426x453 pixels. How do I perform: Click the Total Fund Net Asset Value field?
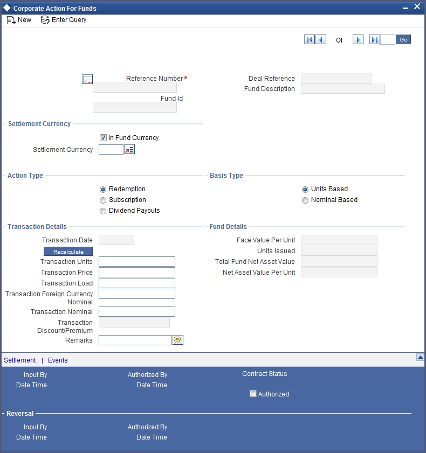339,261
